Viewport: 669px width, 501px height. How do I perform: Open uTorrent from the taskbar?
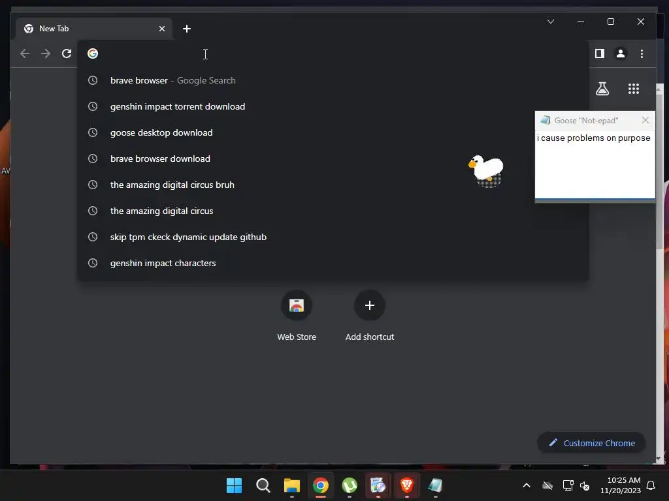coord(350,485)
